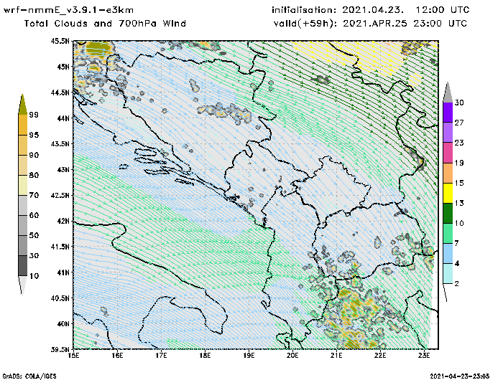Click the 70 label on cloud scale
This screenshot has width=503, height=380.
(x=34, y=195)
